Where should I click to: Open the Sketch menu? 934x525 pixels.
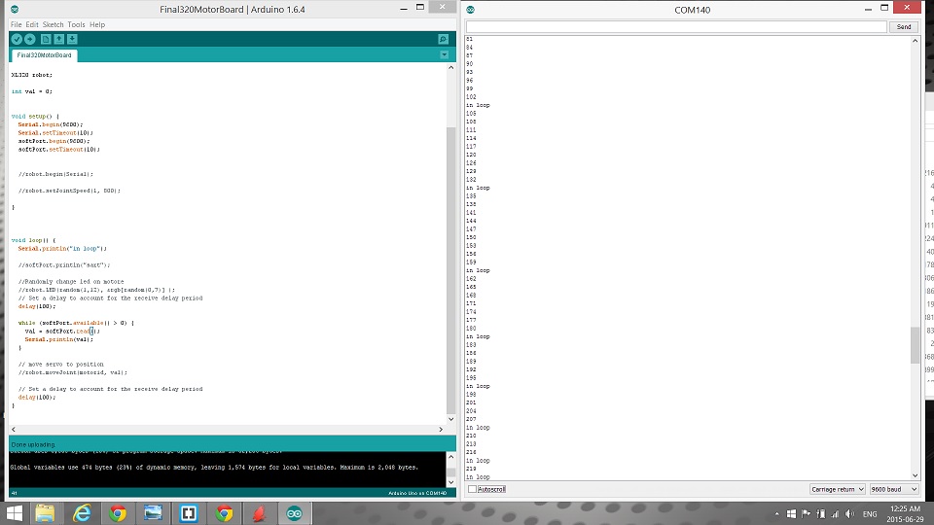[53, 24]
